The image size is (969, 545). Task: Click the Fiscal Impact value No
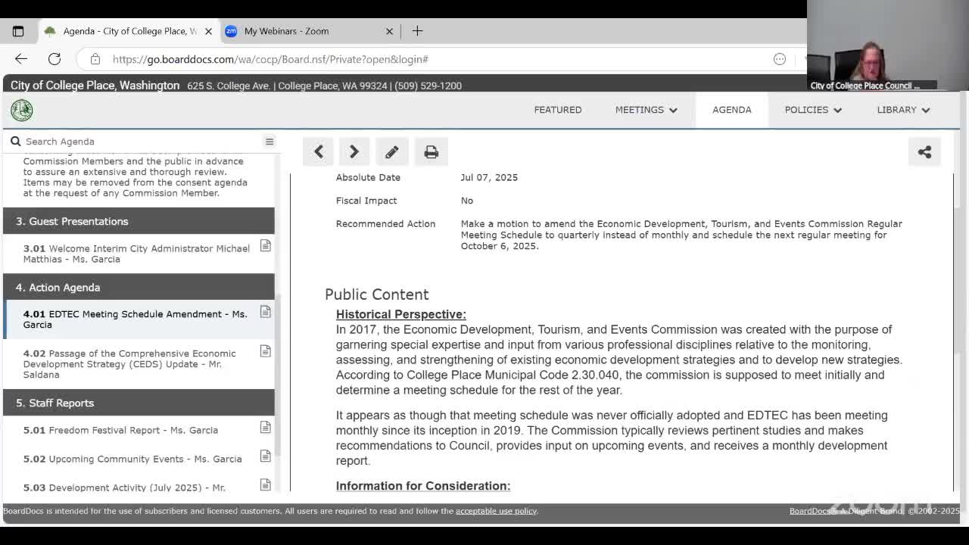pyautogui.click(x=467, y=201)
